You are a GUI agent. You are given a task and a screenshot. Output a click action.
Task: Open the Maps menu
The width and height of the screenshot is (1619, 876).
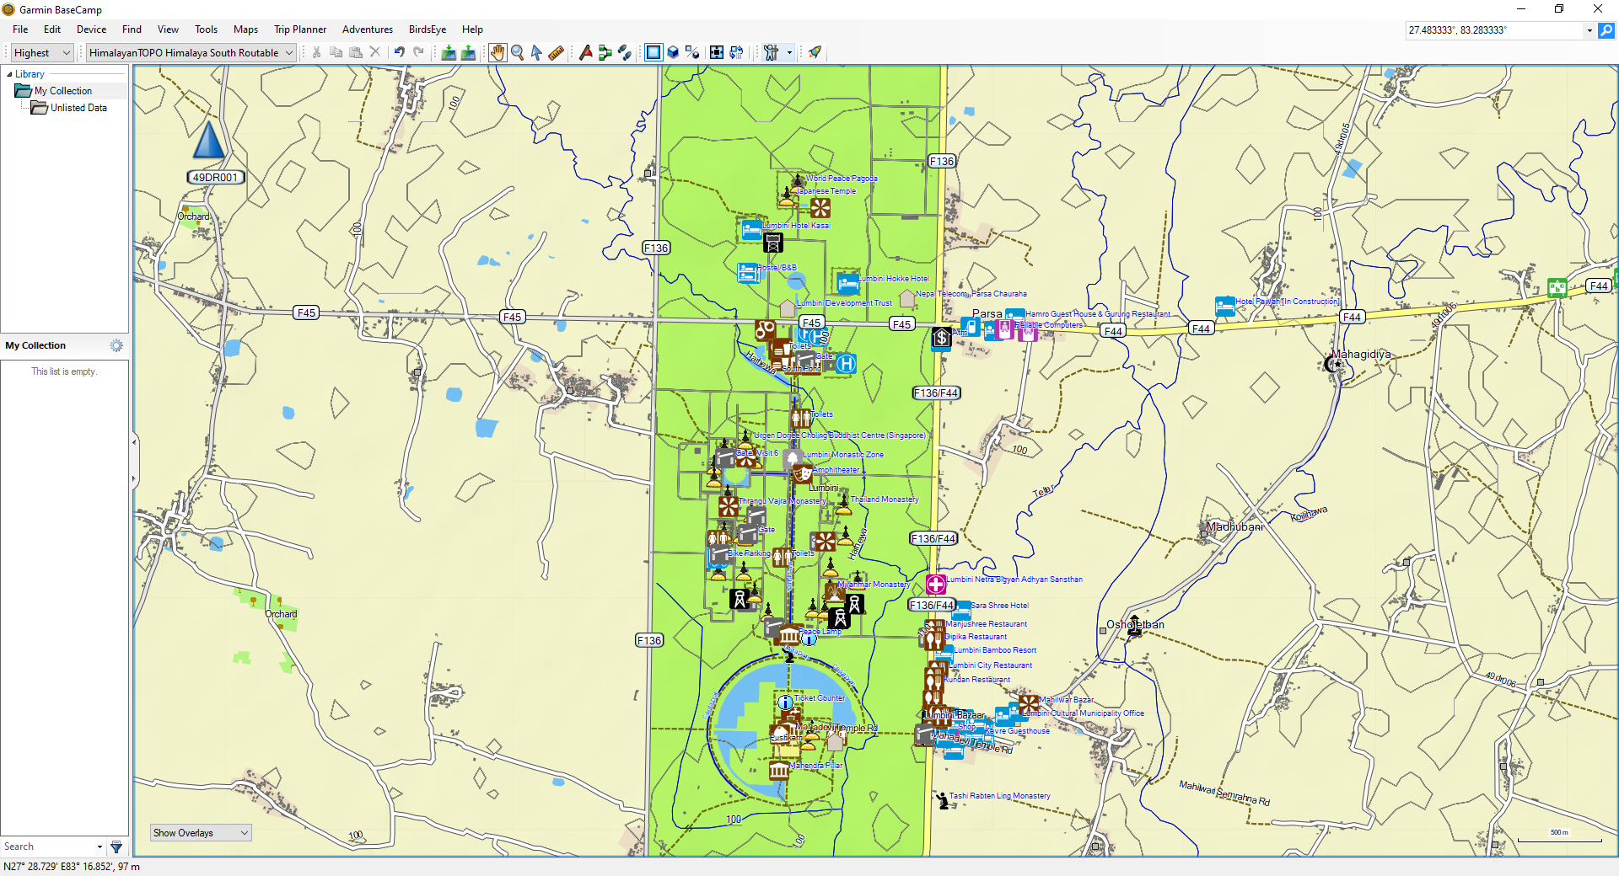pos(245,29)
